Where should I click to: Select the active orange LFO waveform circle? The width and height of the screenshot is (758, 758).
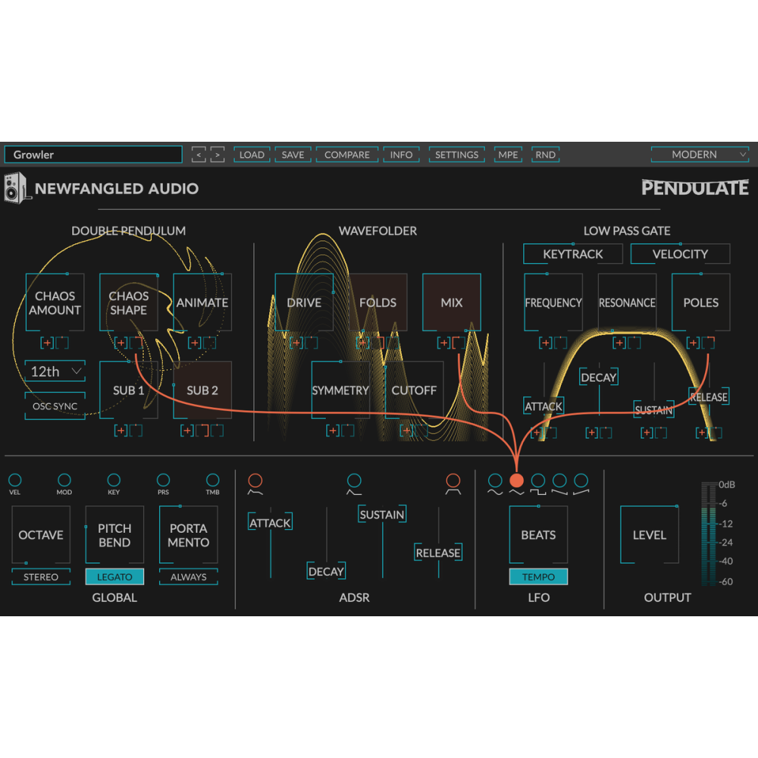516,481
